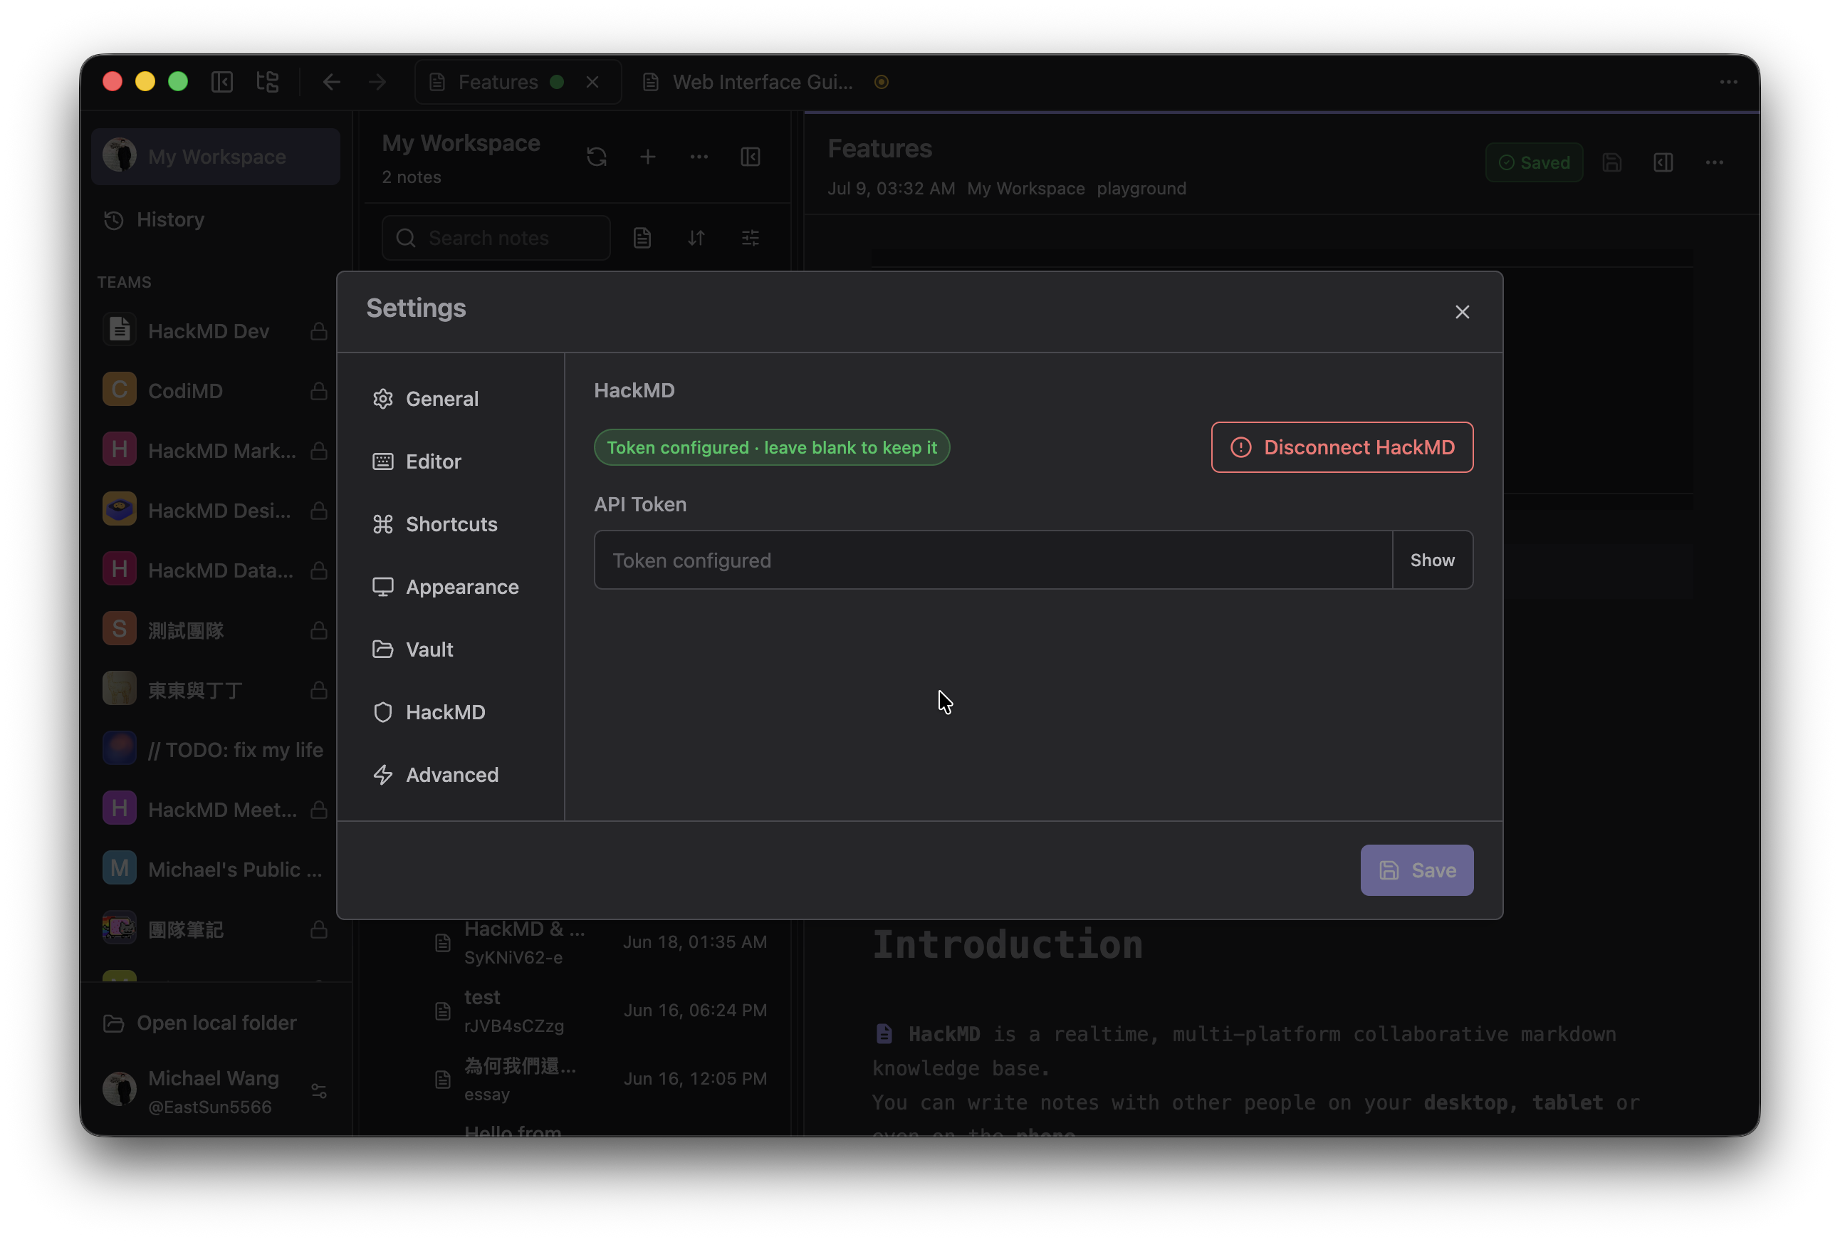Close the Settings dialog

click(x=1462, y=312)
